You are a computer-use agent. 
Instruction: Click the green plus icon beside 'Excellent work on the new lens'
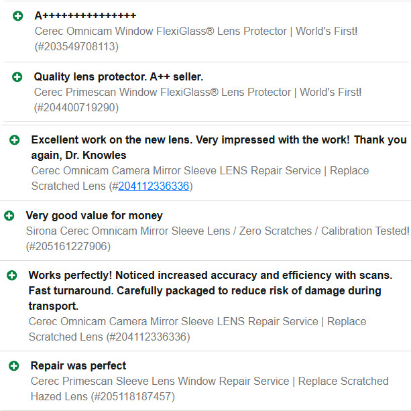15,140
